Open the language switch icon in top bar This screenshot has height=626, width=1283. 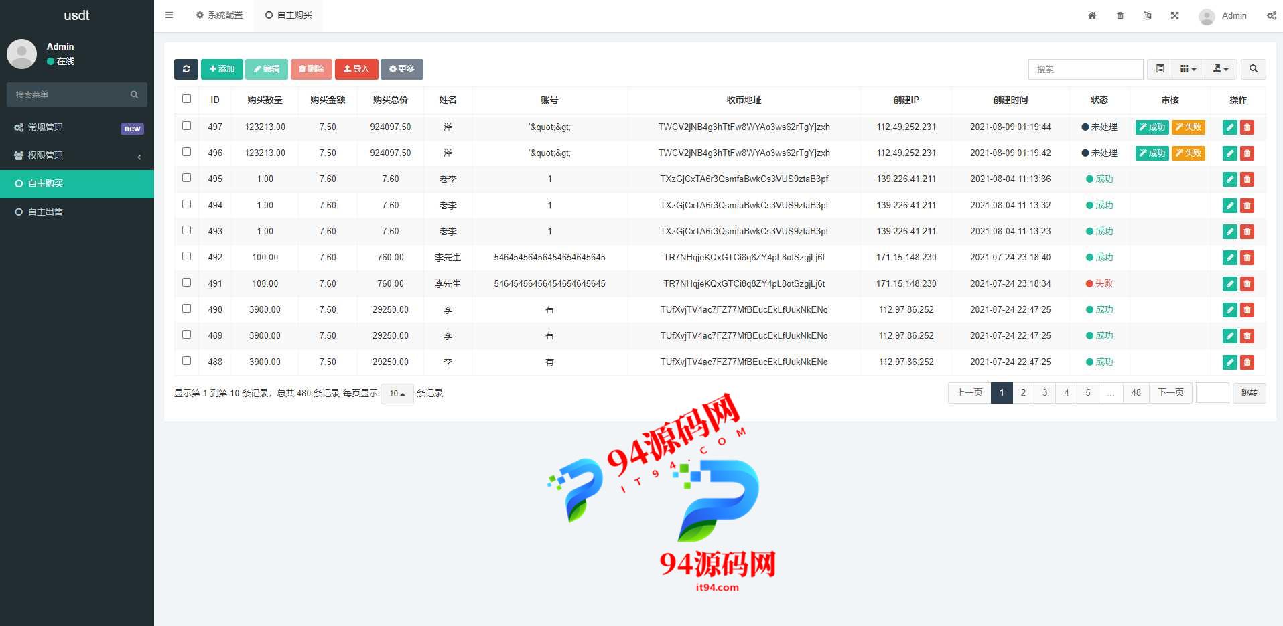click(x=1148, y=15)
